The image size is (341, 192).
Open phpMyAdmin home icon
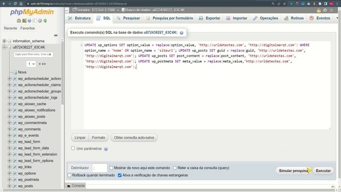click(19, 21)
